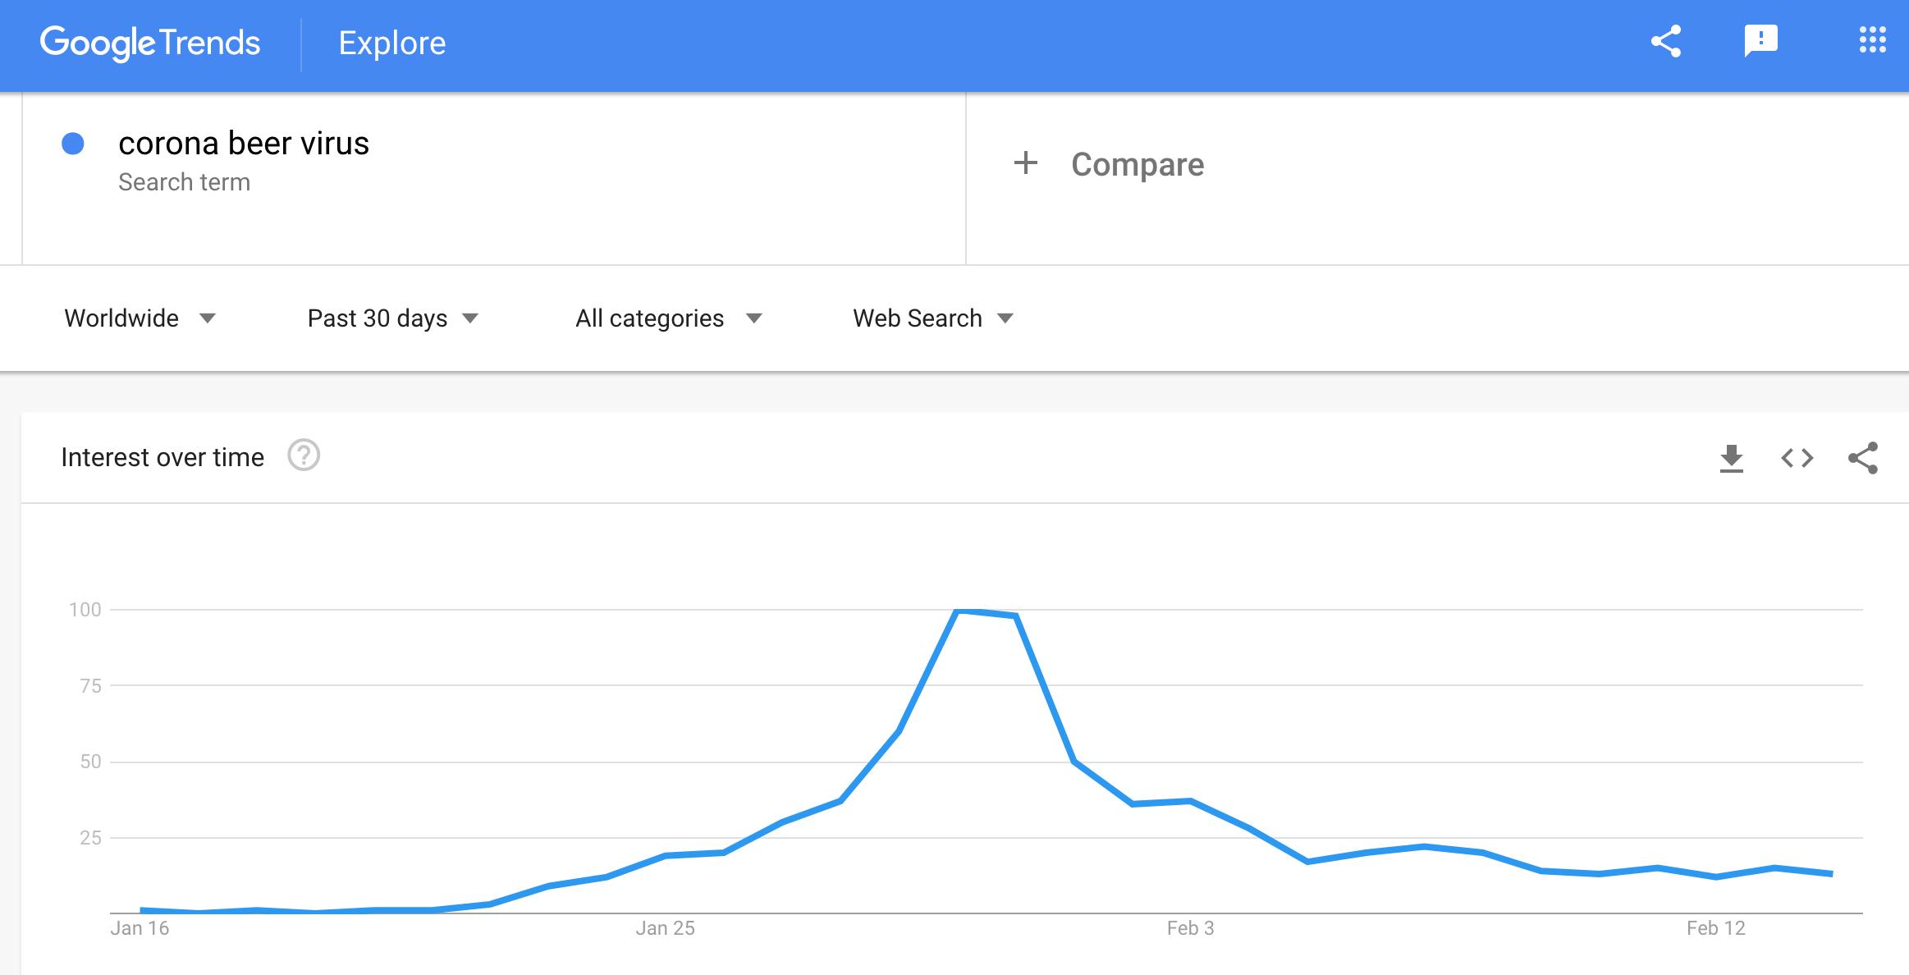Expand the Worldwide region dropdown

coord(140,318)
